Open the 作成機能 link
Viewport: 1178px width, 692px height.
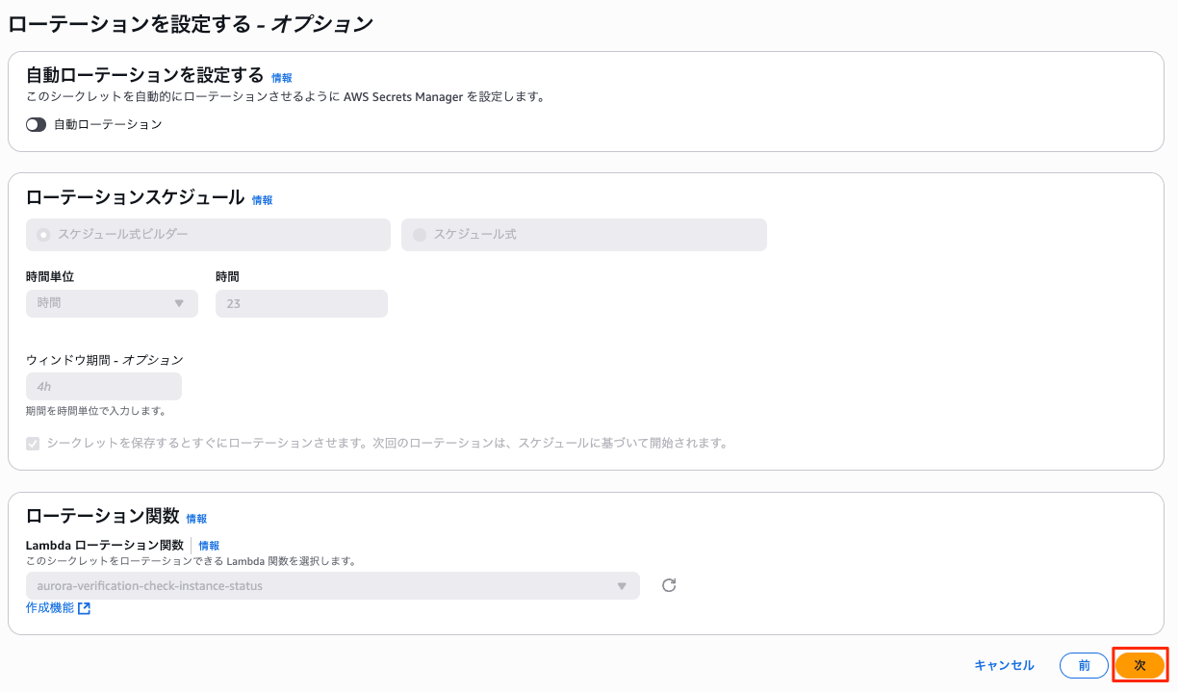coord(50,608)
